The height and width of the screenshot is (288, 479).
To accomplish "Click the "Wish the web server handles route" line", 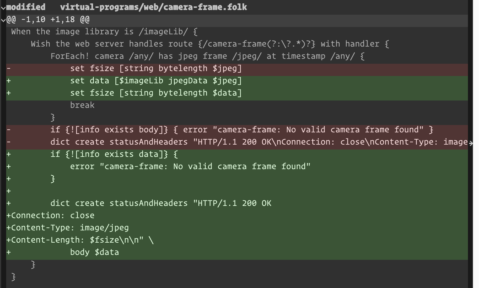I will pos(210,44).
